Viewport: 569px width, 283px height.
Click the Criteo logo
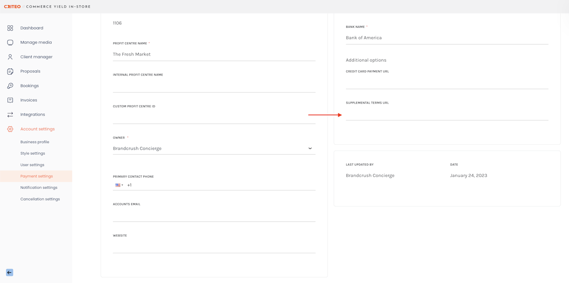point(12,7)
